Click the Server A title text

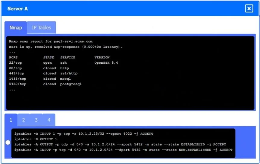tap(17, 9)
